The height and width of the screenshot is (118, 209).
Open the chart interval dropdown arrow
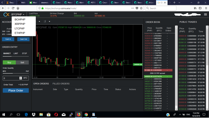tap(39, 21)
